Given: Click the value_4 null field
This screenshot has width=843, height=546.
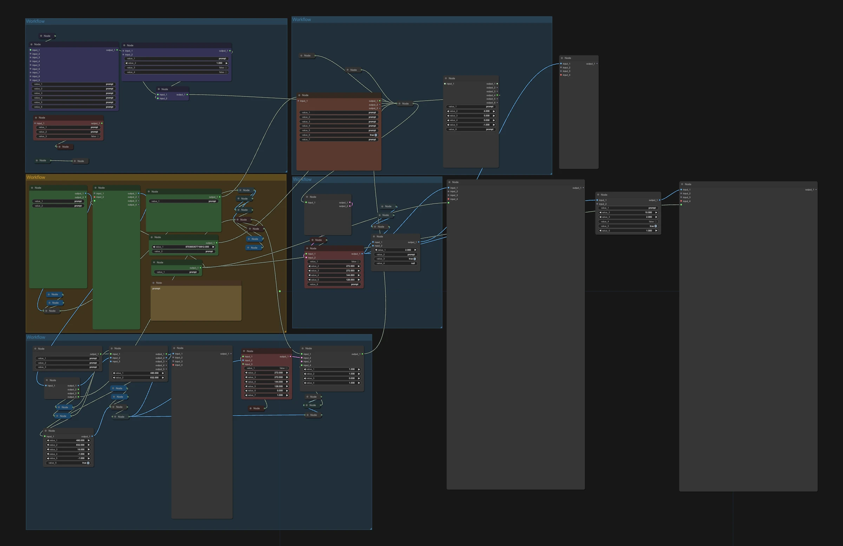Looking at the screenshot, I should [396, 263].
